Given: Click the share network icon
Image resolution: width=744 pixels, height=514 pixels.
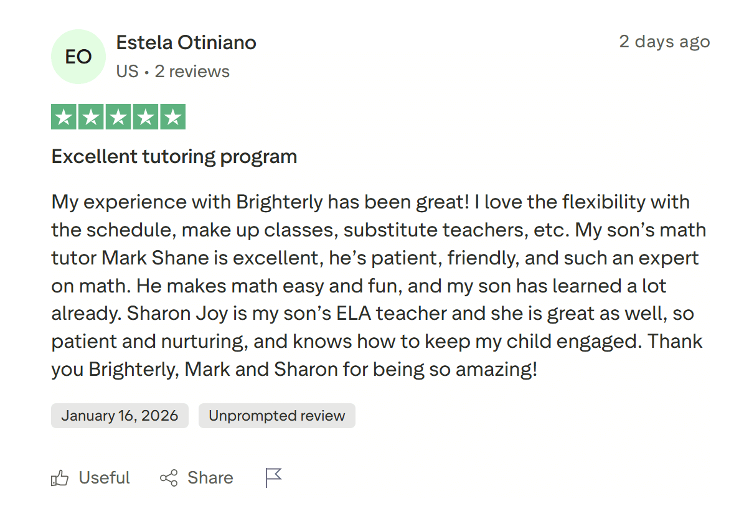Looking at the screenshot, I should (x=169, y=478).
